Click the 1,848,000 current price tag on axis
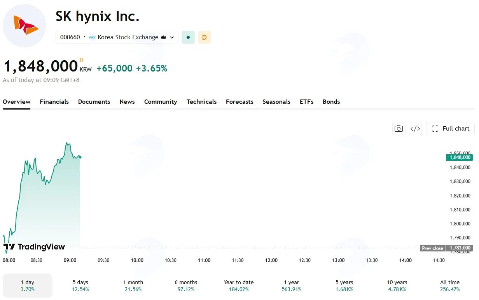 point(459,157)
